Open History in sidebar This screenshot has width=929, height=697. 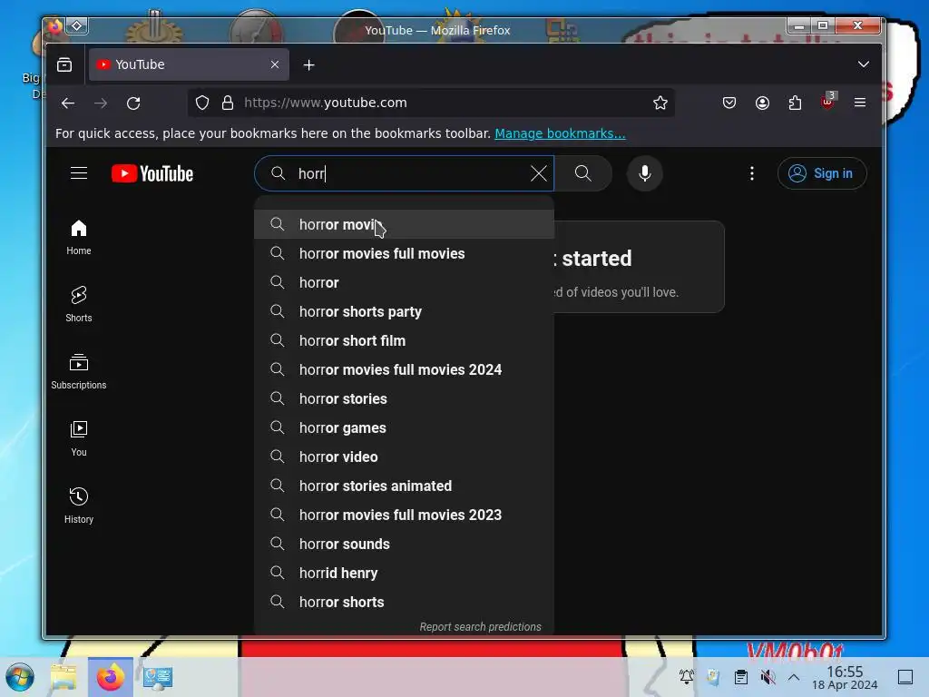(79, 506)
